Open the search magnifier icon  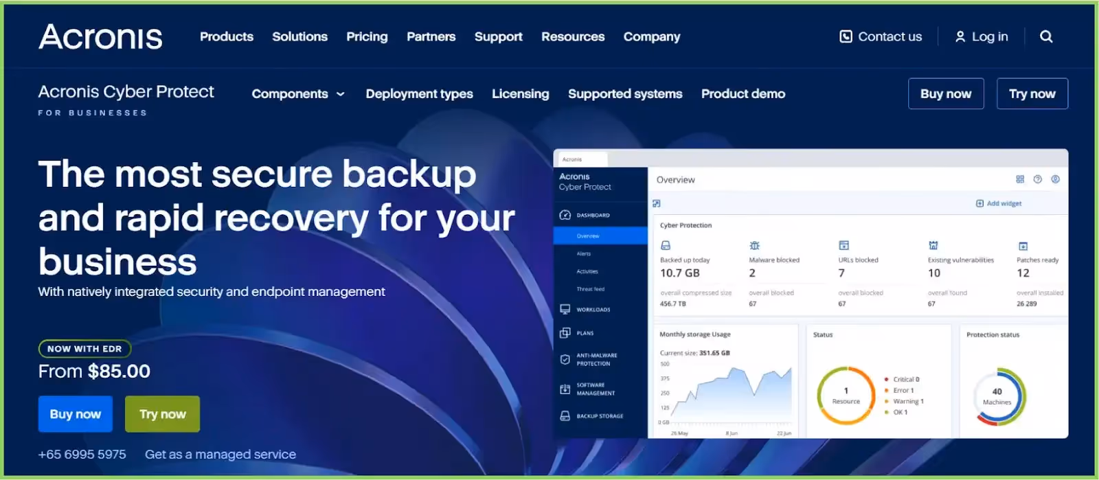(1046, 36)
